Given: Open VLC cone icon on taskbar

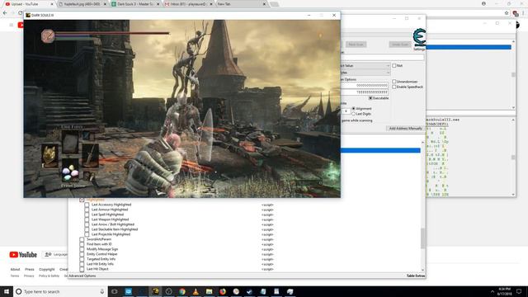Looking at the screenshot, I should [196, 291].
